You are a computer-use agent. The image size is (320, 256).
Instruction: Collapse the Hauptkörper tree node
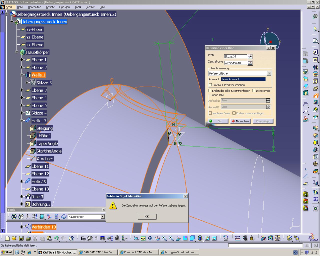click(16, 52)
